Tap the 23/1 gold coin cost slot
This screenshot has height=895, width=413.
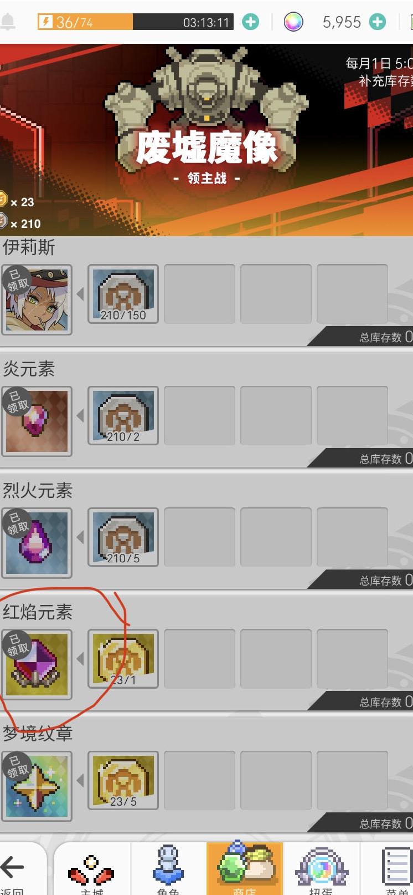(123, 659)
